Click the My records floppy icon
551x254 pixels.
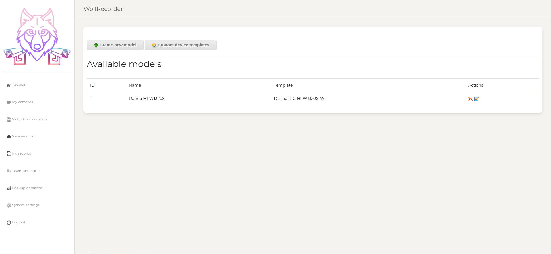pos(9,154)
